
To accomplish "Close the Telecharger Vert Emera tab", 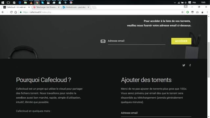I will [59, 7].
